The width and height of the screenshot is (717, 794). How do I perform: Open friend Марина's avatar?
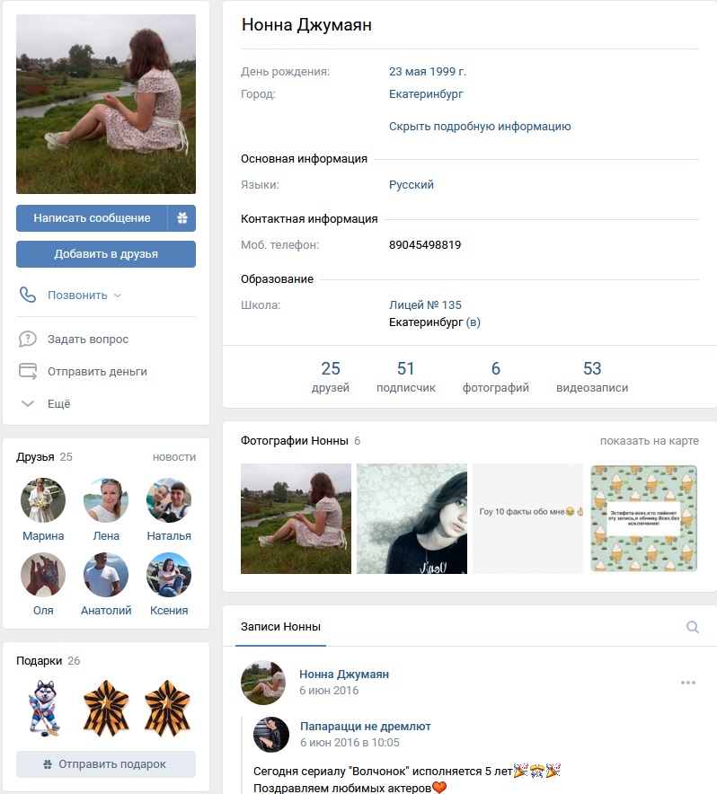pyautogui.click(x=43, y=500)
